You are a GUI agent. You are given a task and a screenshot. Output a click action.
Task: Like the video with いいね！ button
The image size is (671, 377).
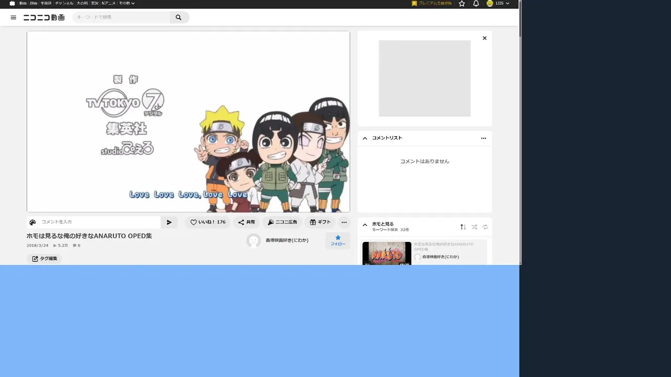point(208,222)
